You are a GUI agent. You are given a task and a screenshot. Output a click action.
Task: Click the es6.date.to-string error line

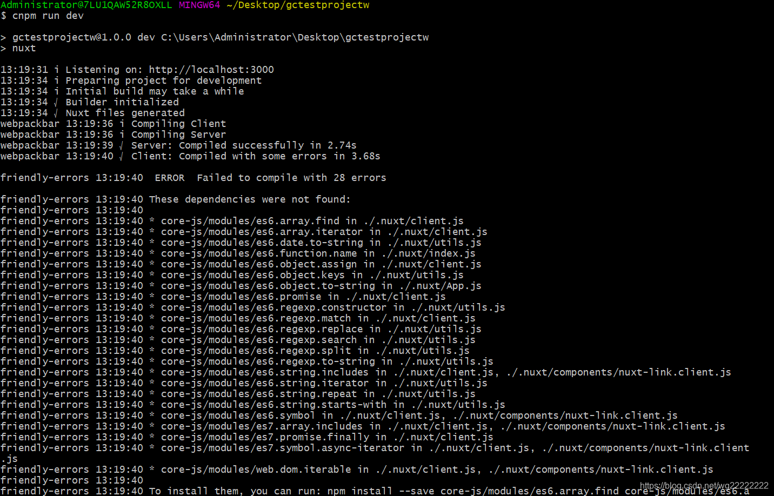241,243
